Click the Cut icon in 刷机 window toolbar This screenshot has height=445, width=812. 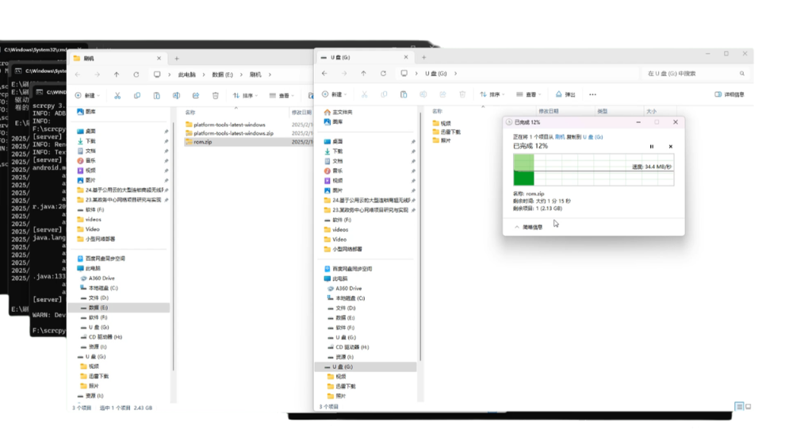pyautogui.click(x=117, y=95)
